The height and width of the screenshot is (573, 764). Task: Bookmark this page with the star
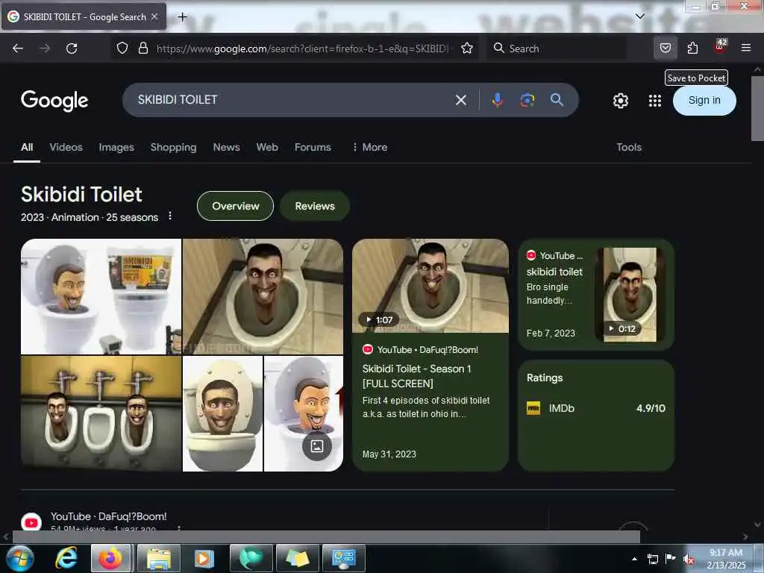pos(467,48)
